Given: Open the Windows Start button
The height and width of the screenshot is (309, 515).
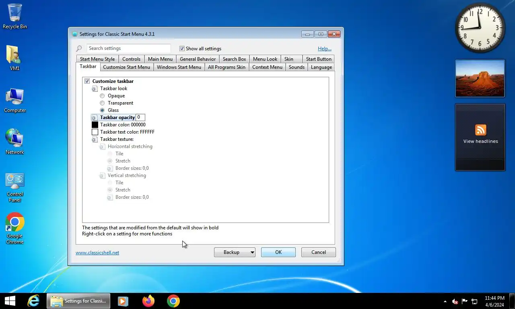Looking at the screenshot, I should (10, 301).
